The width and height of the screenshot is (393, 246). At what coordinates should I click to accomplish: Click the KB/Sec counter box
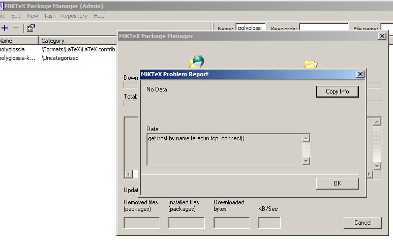tap(269, 223)
